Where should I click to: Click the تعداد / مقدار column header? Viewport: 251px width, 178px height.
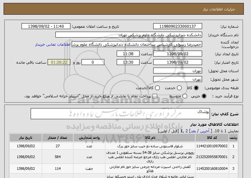[58, 138]
